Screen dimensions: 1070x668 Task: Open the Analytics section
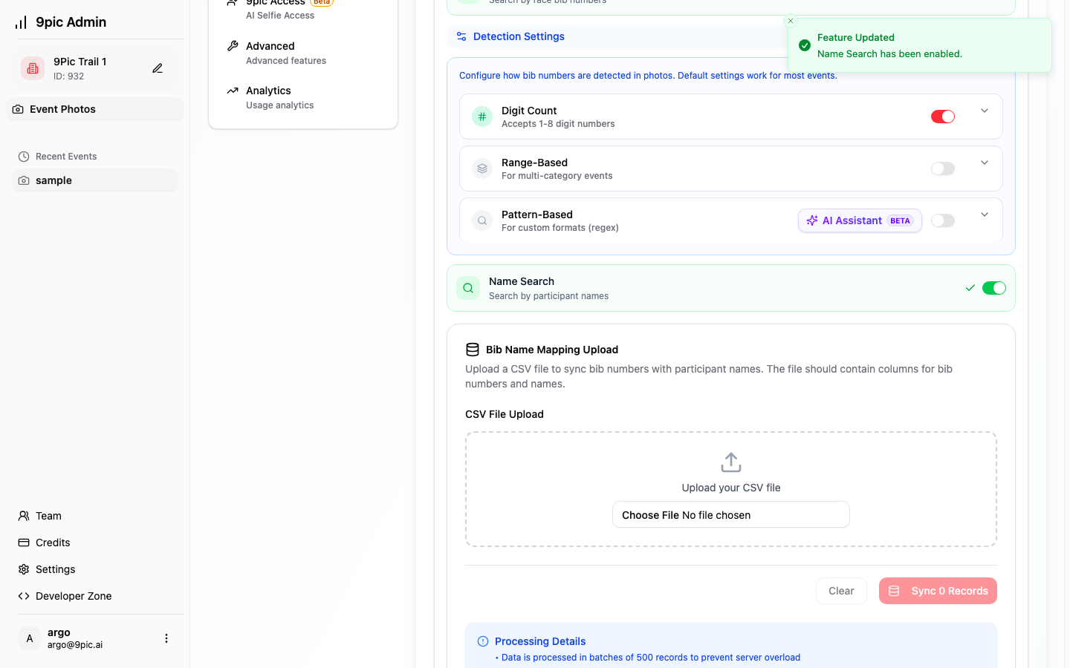pyautogui.click(x=269, y=97)
